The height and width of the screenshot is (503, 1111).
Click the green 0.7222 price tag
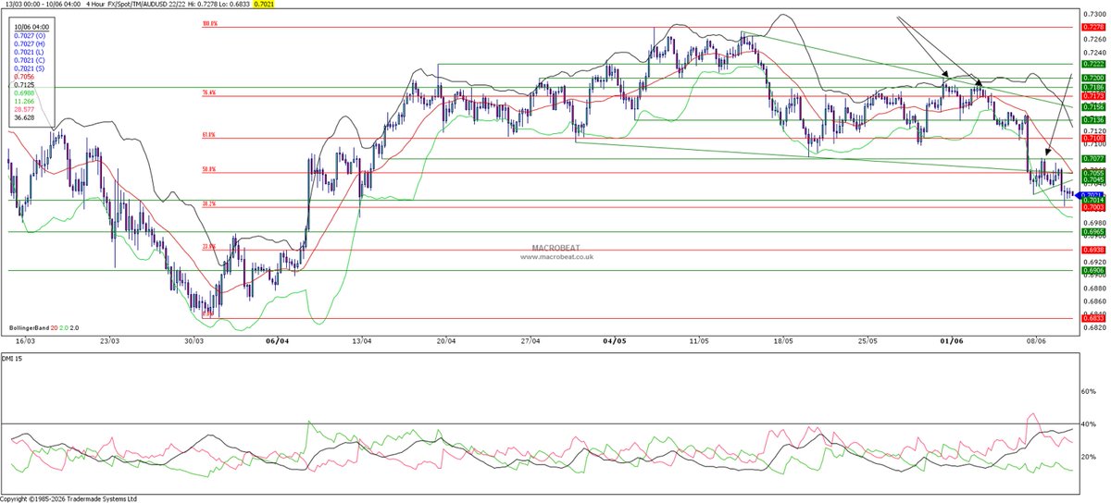(x=1092, y=64)
